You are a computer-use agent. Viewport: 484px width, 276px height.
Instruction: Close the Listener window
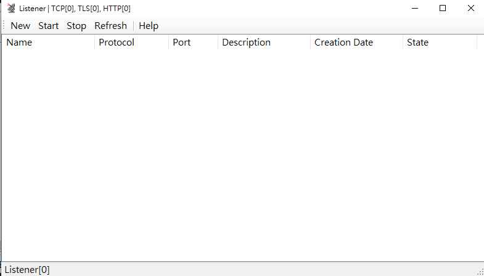tap(470, 9)
